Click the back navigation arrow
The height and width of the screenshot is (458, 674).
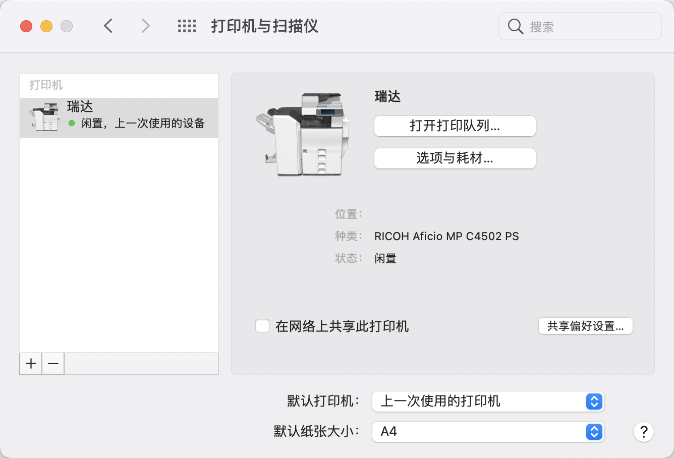[108, 26]
